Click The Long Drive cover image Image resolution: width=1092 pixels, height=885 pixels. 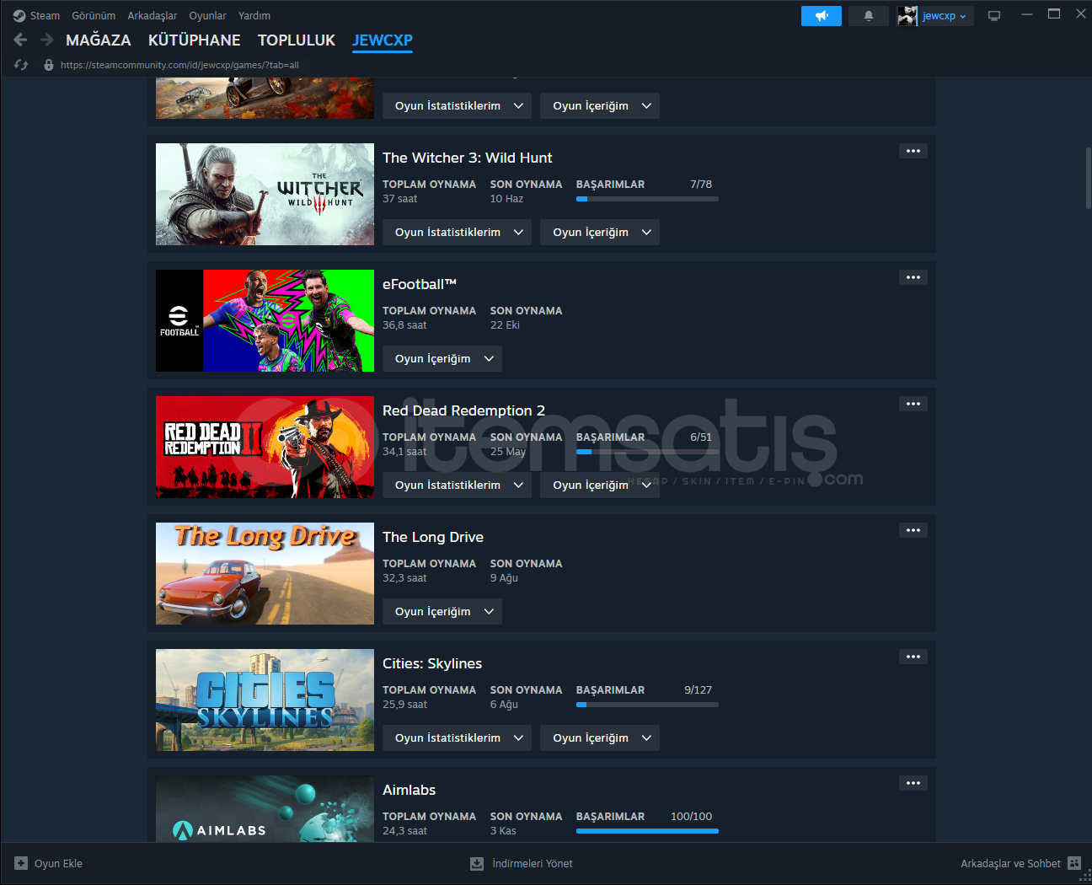[x=265, y=573]
